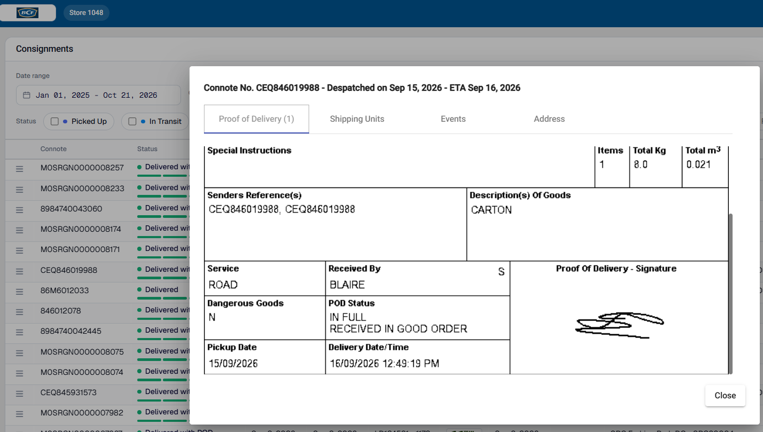The image size is (763, 432).
Task: Open row menu for M0SRGN0000007982
Action: [20, 414]
